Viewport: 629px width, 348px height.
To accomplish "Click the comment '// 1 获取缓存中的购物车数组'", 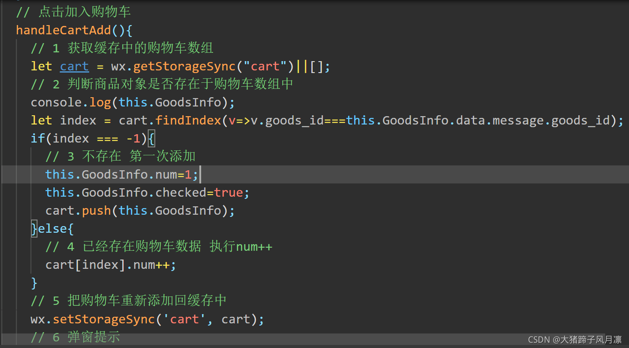I will [122, 48].
